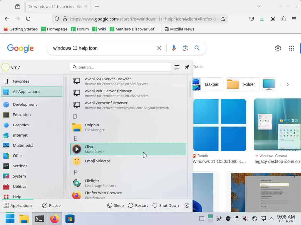
Task: Open the Homepage bookmark
Action: (54, 29)
